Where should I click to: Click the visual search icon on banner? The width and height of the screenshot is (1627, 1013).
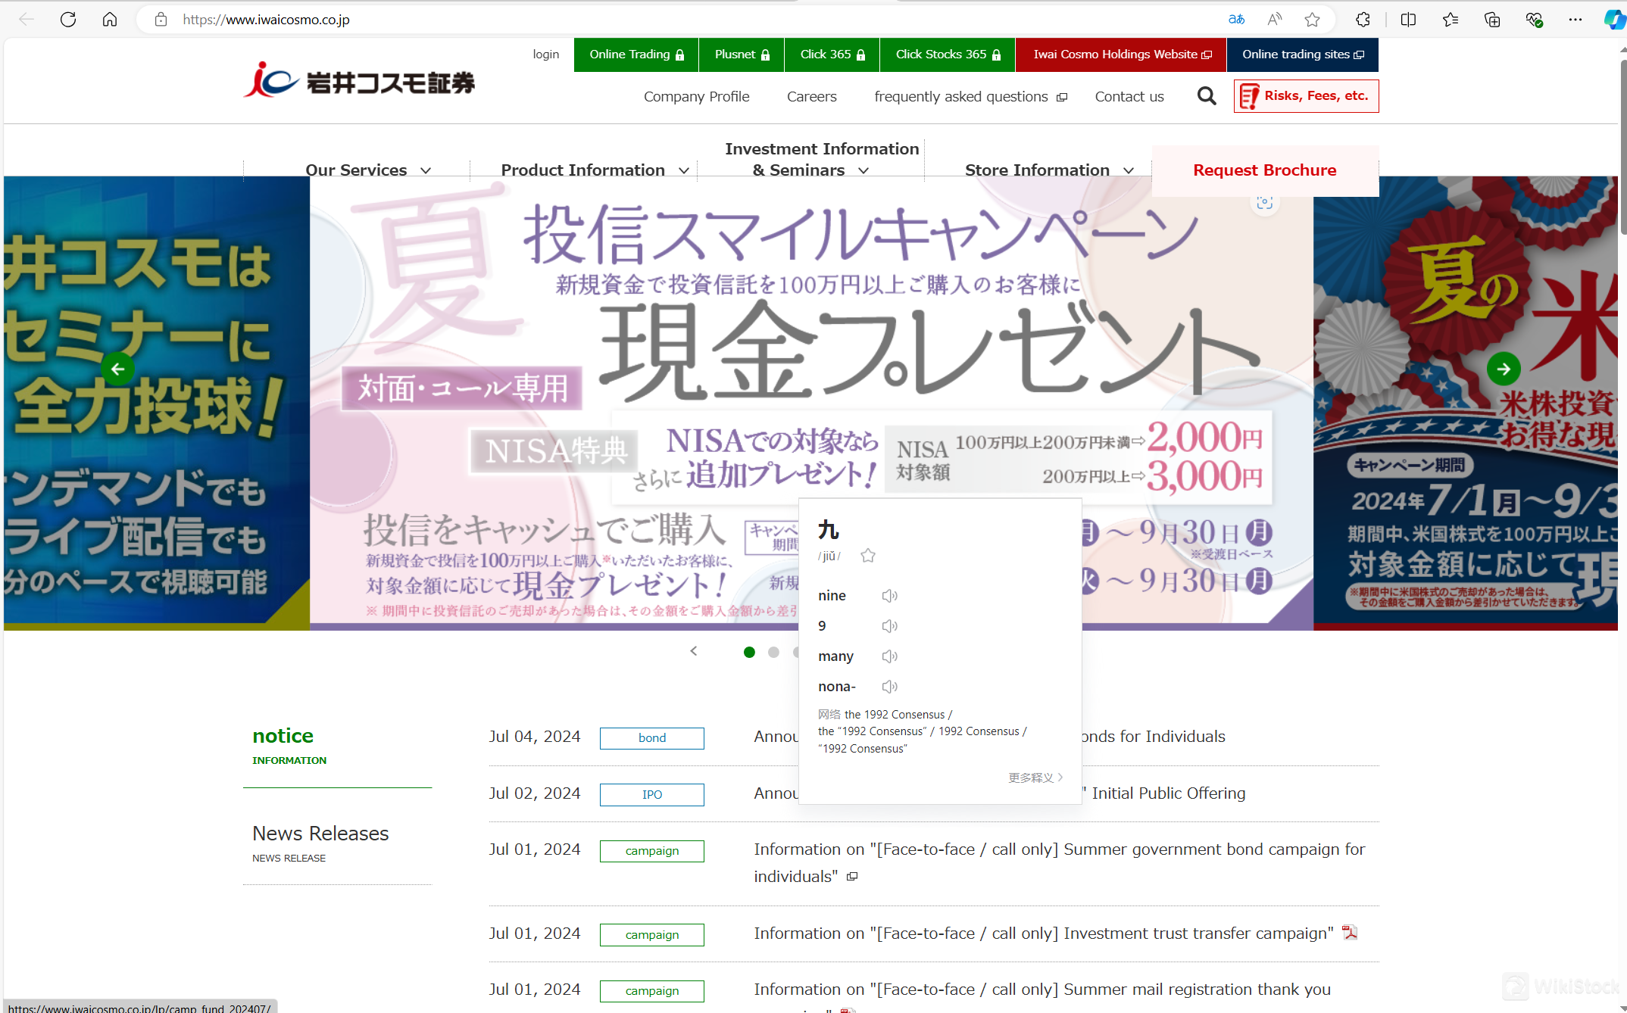tap(1264, 202)
